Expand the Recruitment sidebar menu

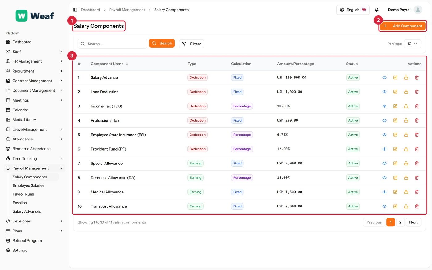[35, 71]
